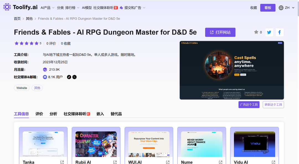
Task: Open the Rubii AI card thumbnail
Action: point(96,144)
